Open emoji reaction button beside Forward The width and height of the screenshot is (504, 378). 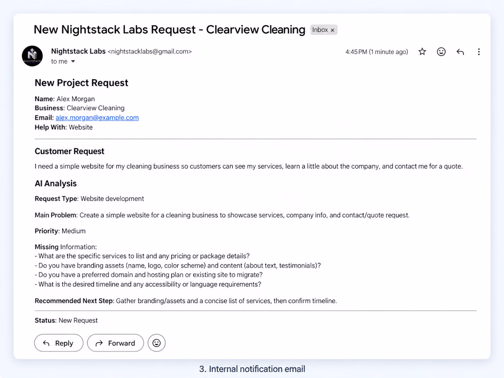tap(157, 343)
